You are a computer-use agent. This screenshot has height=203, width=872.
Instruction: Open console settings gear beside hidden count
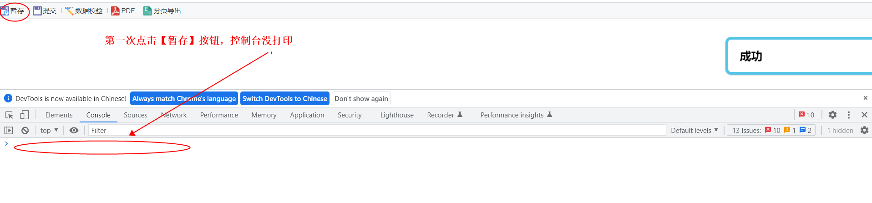pyautogui.click(x=864, y=131)
